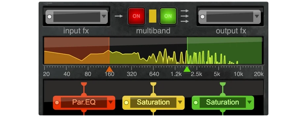
Task: Bypass the Par.EQ module power dot
Action: point(57,103)
